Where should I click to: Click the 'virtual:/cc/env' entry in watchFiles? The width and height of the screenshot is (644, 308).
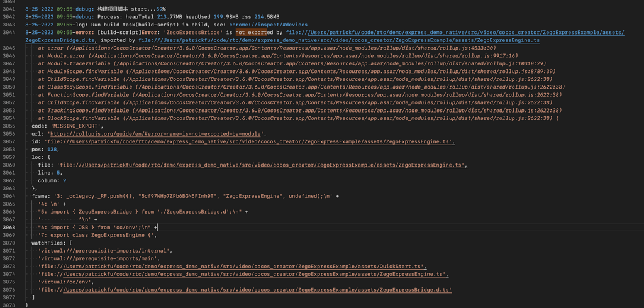(x=65, y=282)
